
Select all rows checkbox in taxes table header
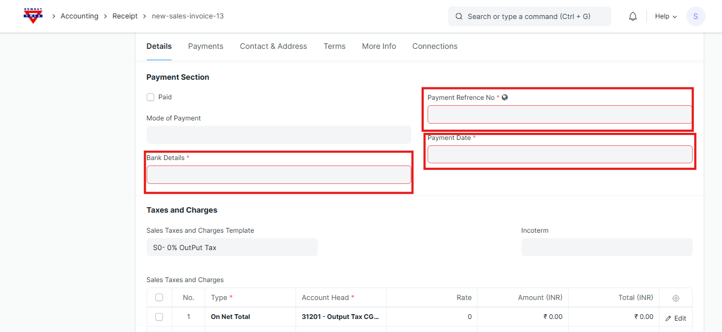[159, 297]
